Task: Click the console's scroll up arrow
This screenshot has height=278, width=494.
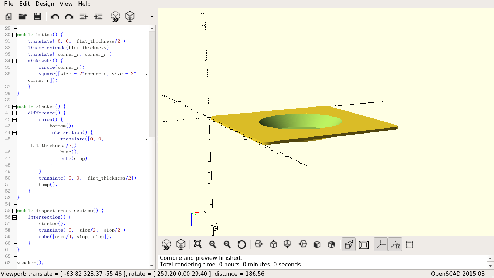Action: point(491,258)
